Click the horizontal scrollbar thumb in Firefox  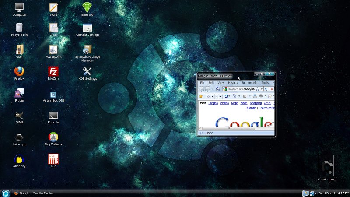pyautogui.click(x=228, y=128)
